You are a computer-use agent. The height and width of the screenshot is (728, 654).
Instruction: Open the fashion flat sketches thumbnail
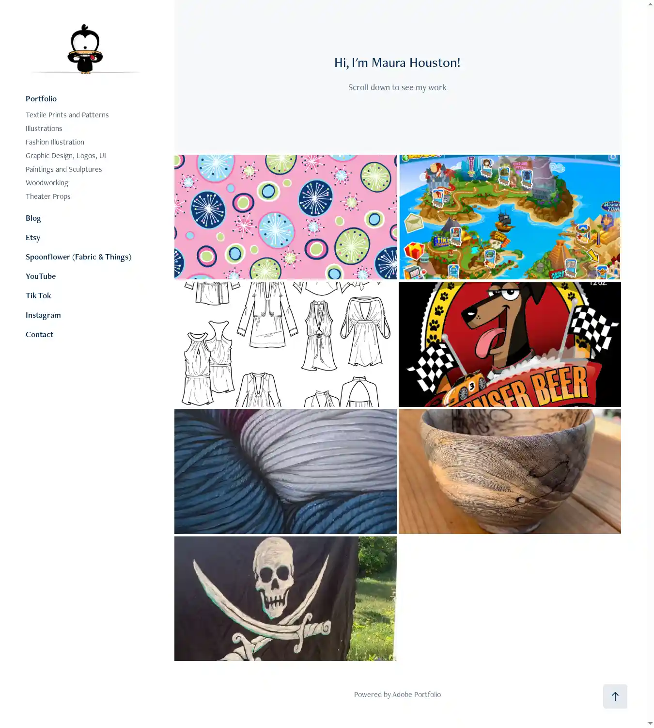click(285, 344)
